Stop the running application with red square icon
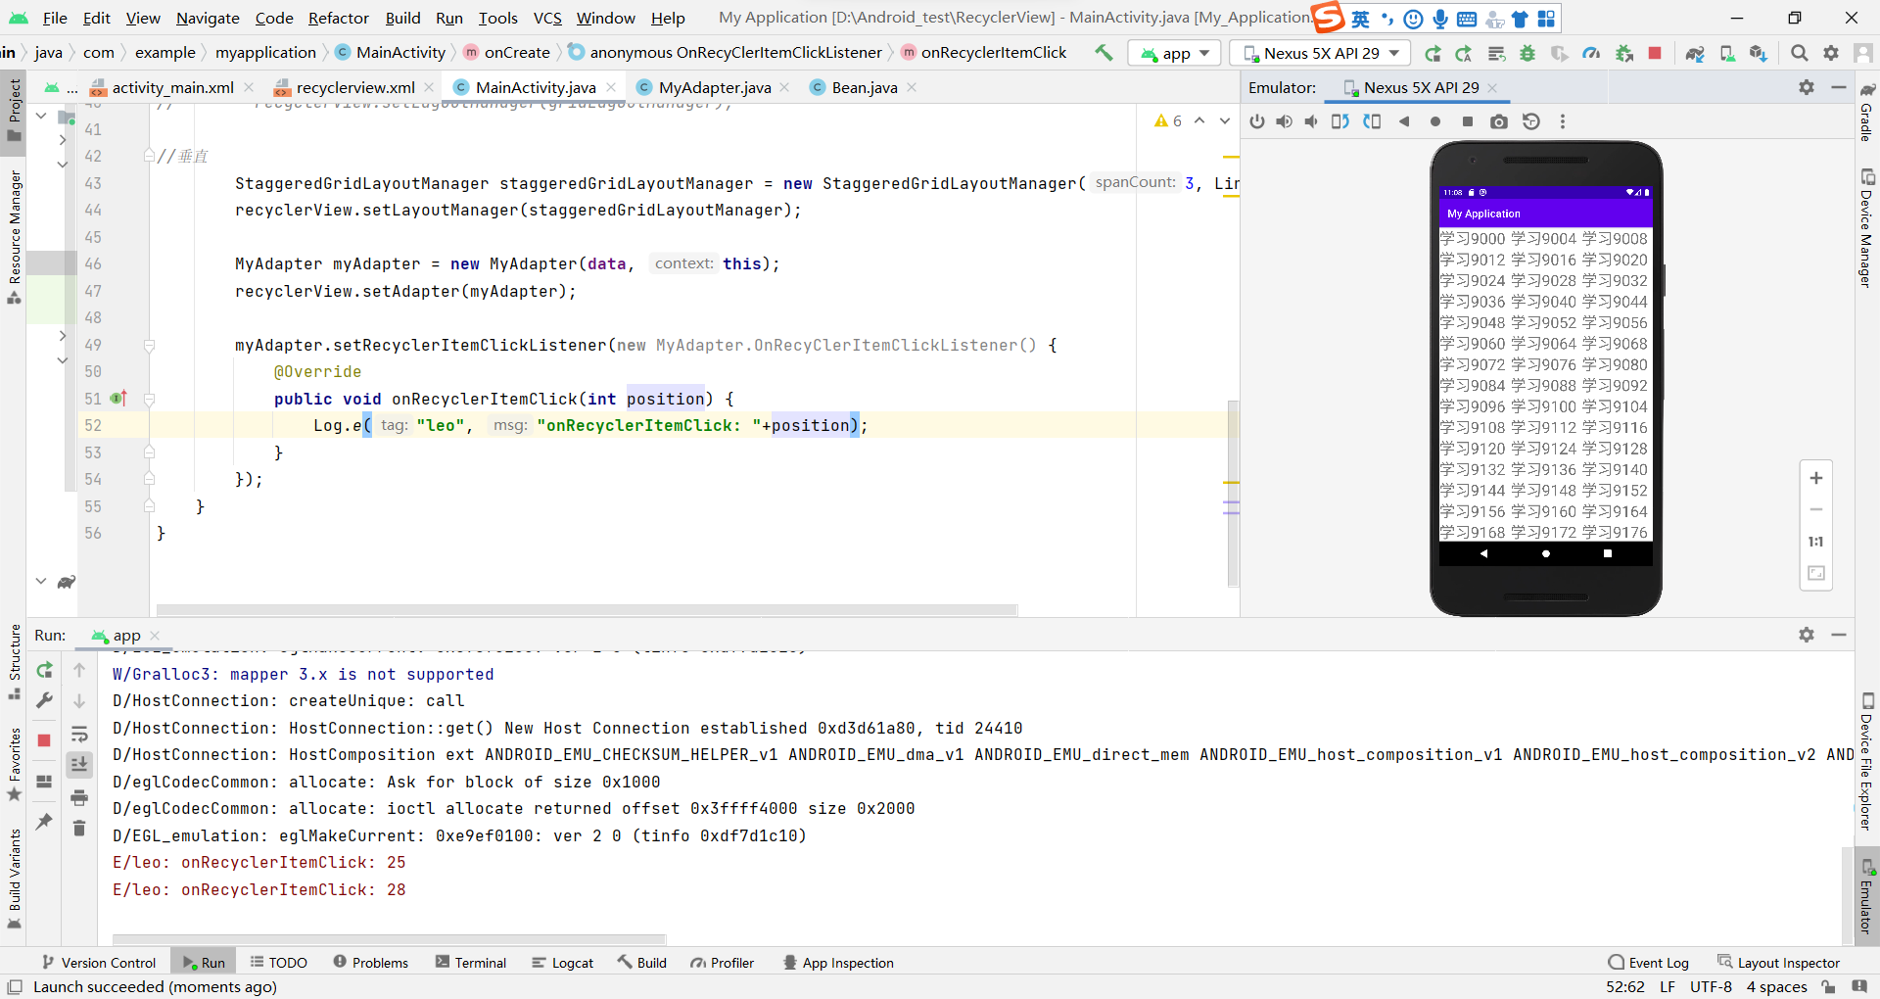The image size is (1880, 999). (1655, 53)
